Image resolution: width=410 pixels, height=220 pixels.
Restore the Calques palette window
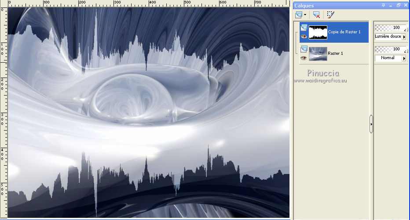click(x=398, y=5)
